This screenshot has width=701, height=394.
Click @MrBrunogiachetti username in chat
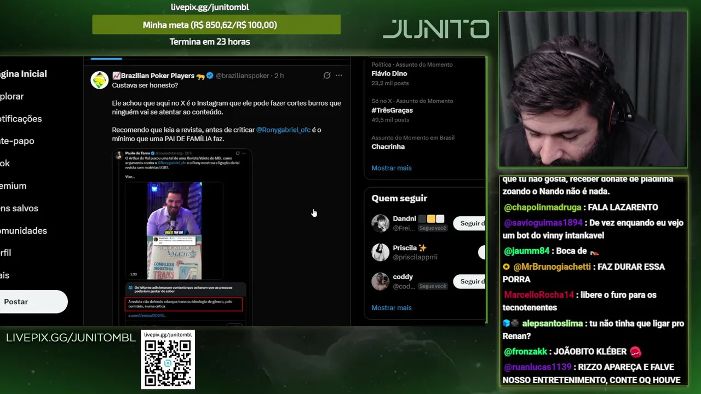(x=552, y=267)
